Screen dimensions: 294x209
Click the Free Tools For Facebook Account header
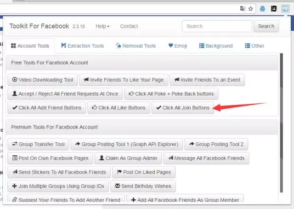pyautogui.click(x=141, y=63)
